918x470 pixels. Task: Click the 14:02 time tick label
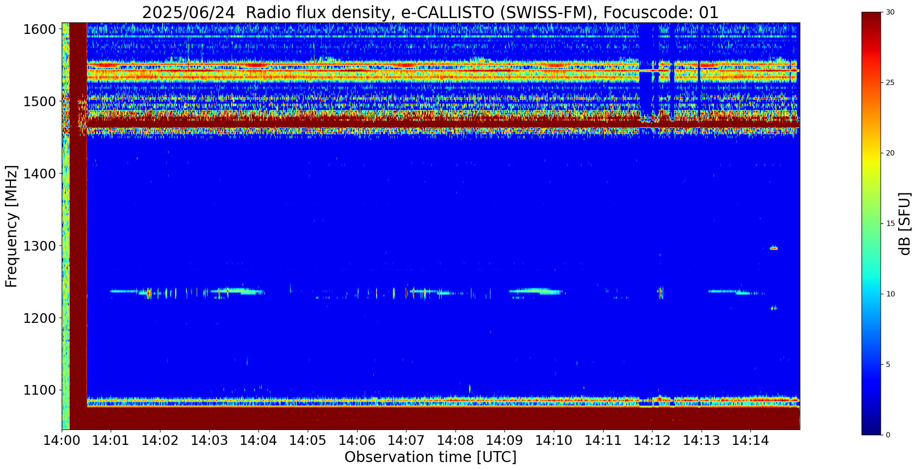[x=160, y=440]
